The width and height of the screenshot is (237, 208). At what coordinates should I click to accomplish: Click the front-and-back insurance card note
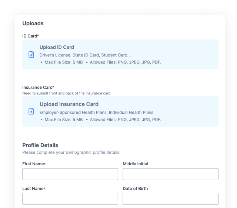click(66, 93)
